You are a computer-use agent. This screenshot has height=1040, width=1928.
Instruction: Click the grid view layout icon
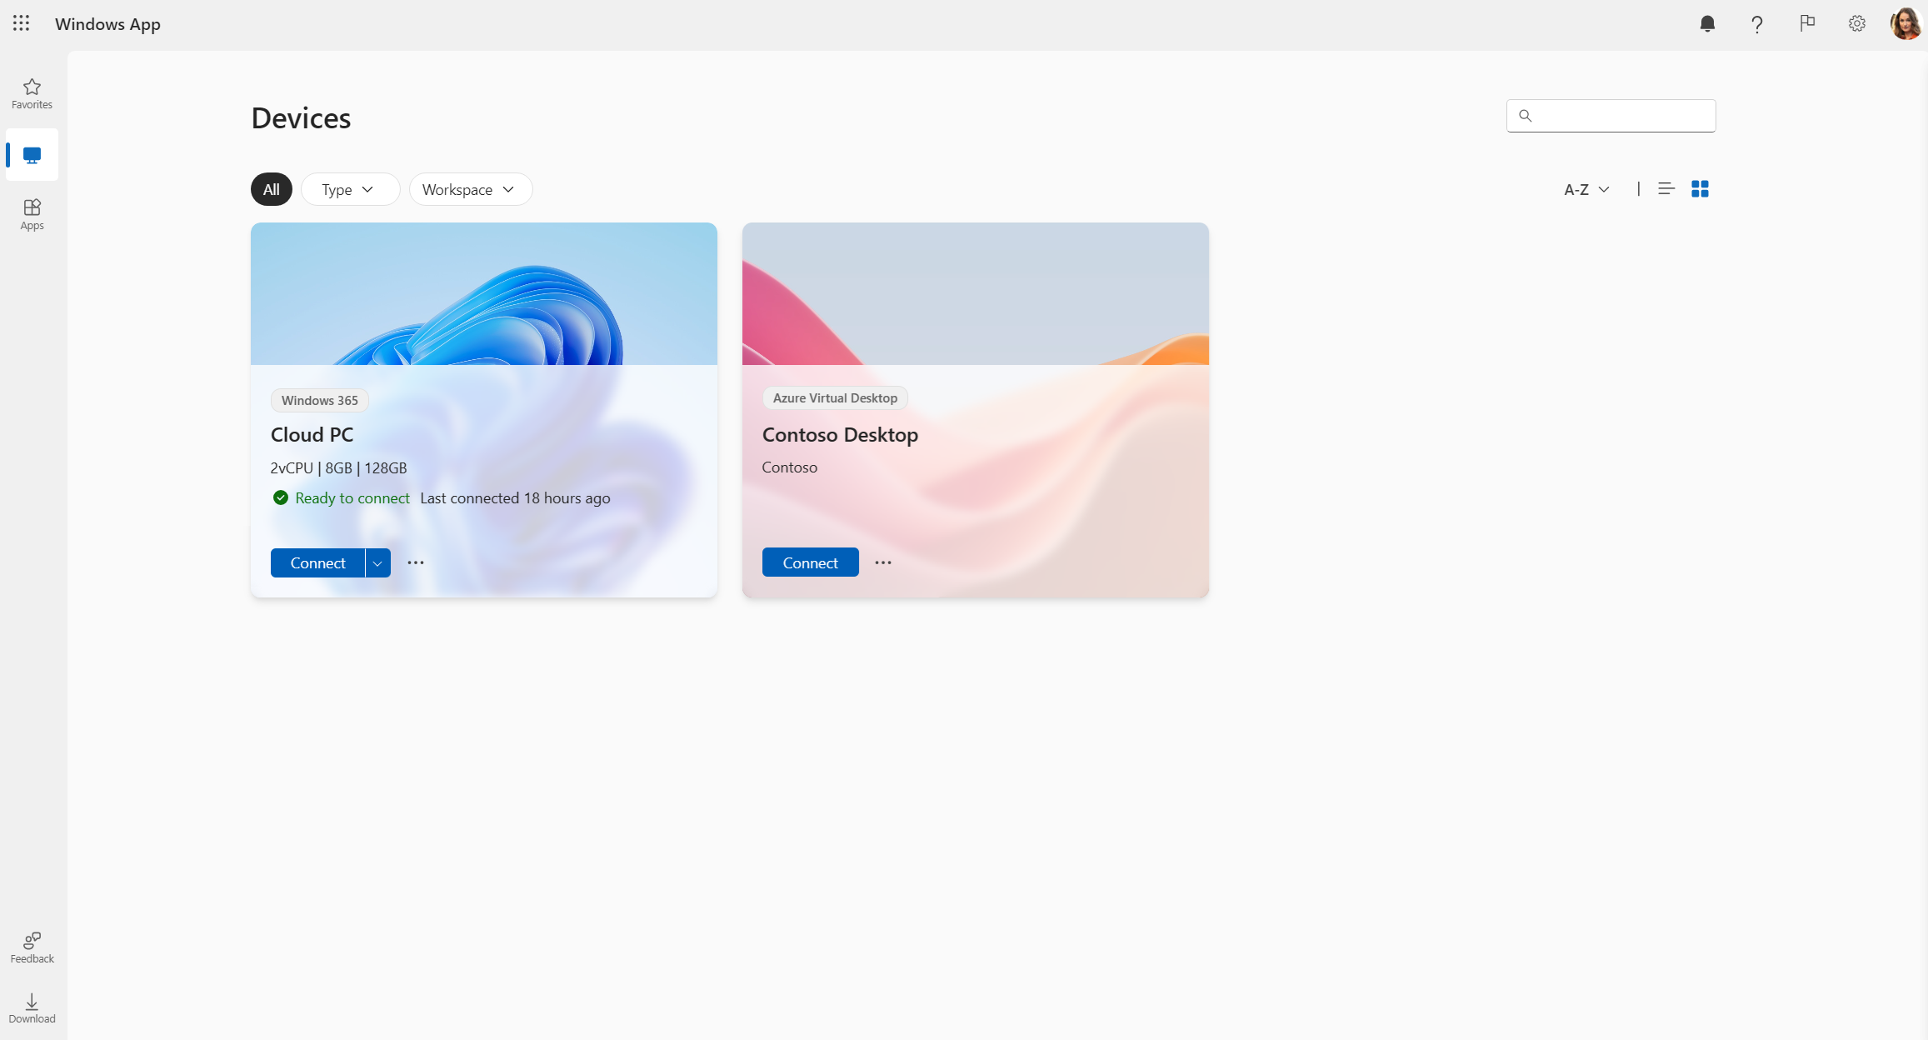1700,188
